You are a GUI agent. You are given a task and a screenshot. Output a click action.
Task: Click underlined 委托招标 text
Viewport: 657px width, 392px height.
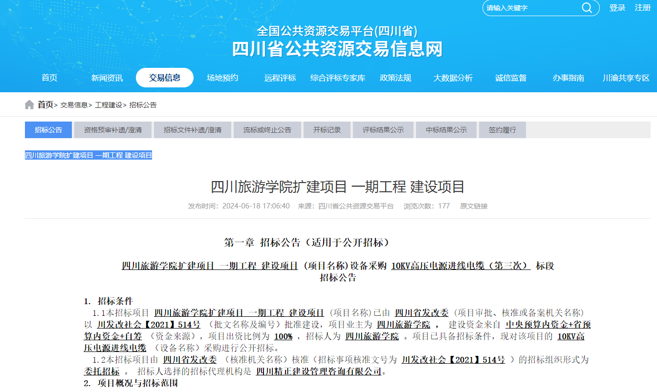click(x=102, y=371)
